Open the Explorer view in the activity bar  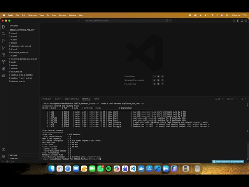4,27
